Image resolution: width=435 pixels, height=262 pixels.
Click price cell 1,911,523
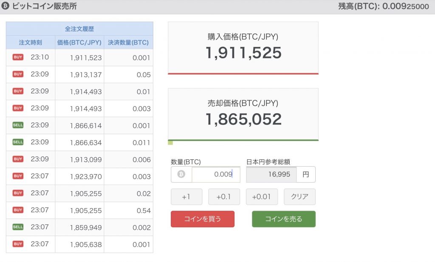(79, 58)
